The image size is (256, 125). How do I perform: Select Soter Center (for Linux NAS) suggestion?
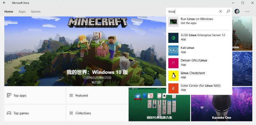click(199, 88)
